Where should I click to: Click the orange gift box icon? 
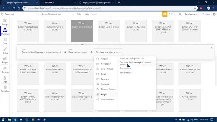165,14
